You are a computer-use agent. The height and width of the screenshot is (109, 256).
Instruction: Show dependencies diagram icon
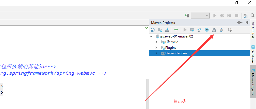pos(214,30)
